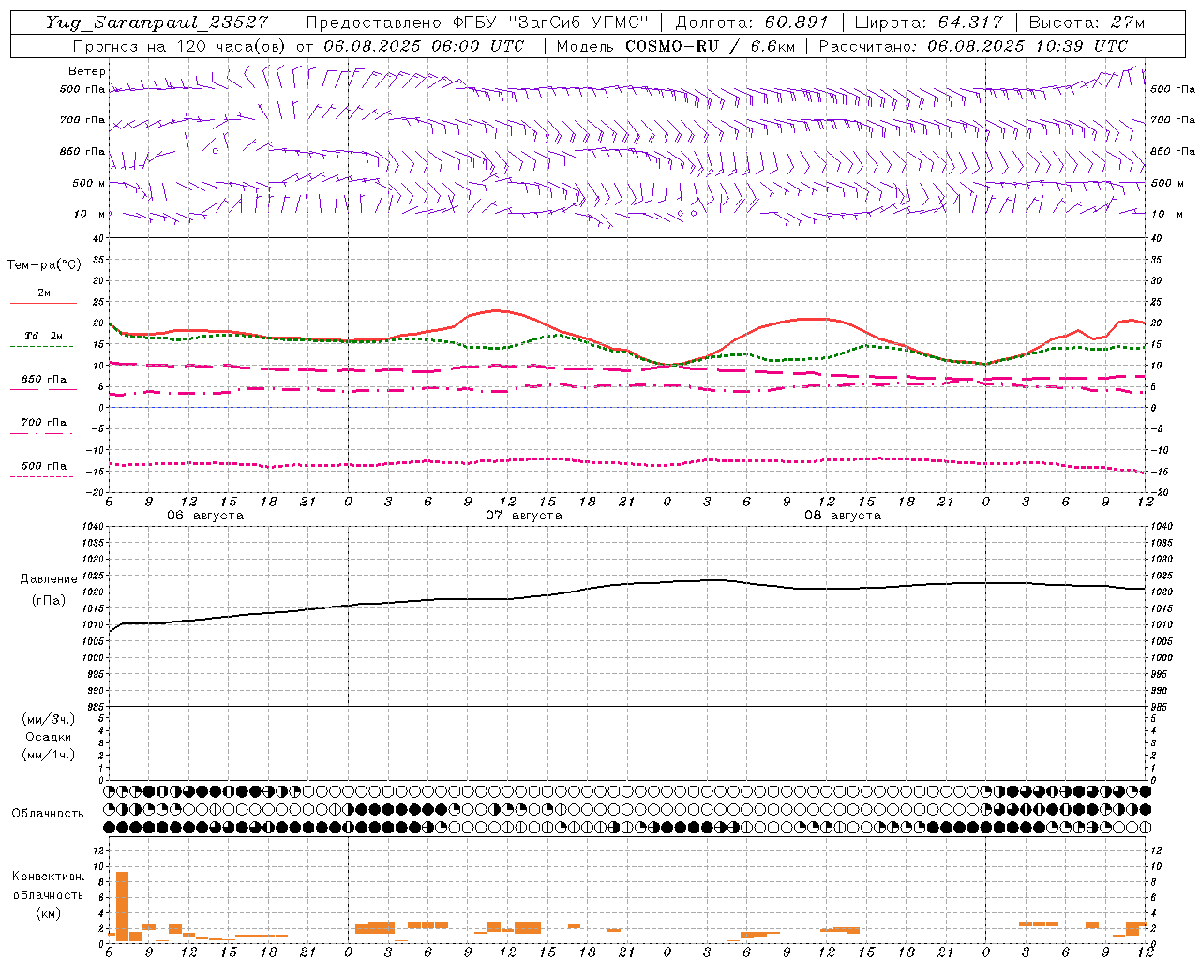This screenshot has width=1200, height=960.
Task: Click the 10 м wind level label on left
Action: click(x=90, y=214)
